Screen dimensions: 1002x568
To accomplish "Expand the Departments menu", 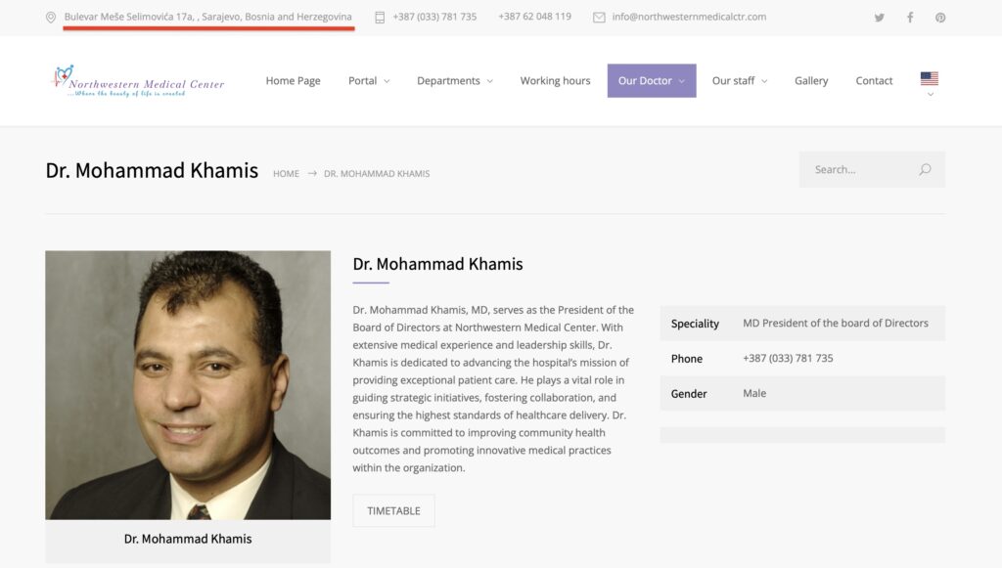I will pyautogui.click(x=454, y=81).
